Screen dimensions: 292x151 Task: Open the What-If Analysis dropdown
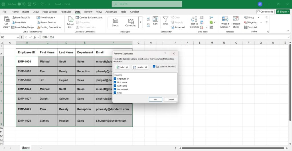(x=225, y=26)
